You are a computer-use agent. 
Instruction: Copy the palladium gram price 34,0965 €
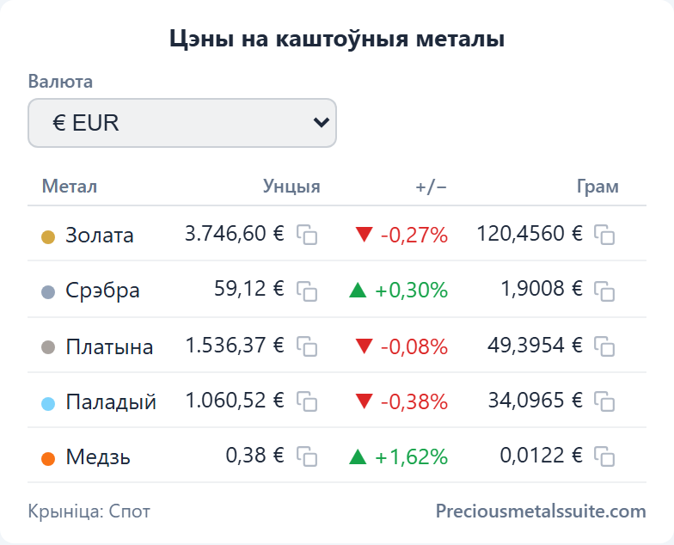click(x=604, y=401)
